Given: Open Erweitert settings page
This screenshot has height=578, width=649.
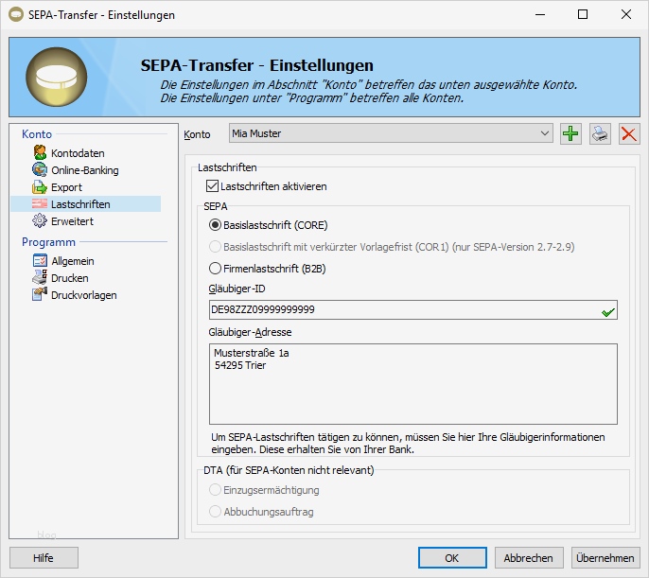Looking at the screenshot, I should click(x=73, y=221).
